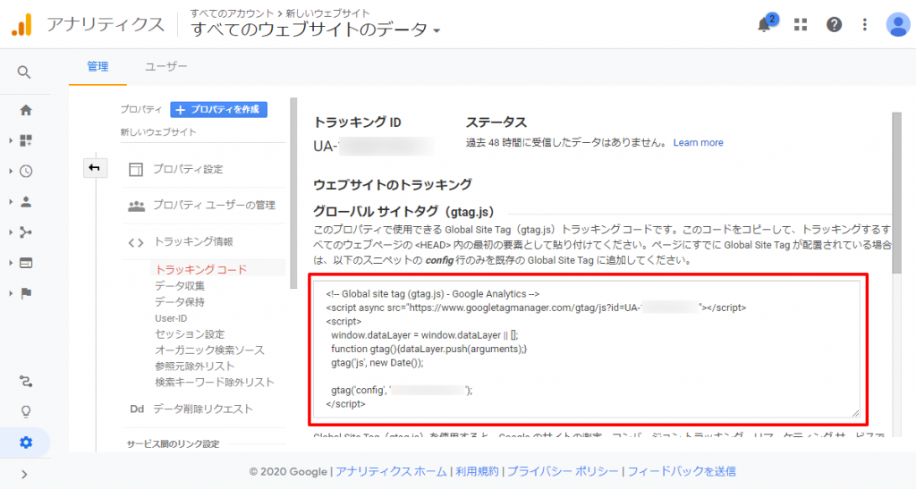Open プライバシー ポリシー footer link

[563, 471]
